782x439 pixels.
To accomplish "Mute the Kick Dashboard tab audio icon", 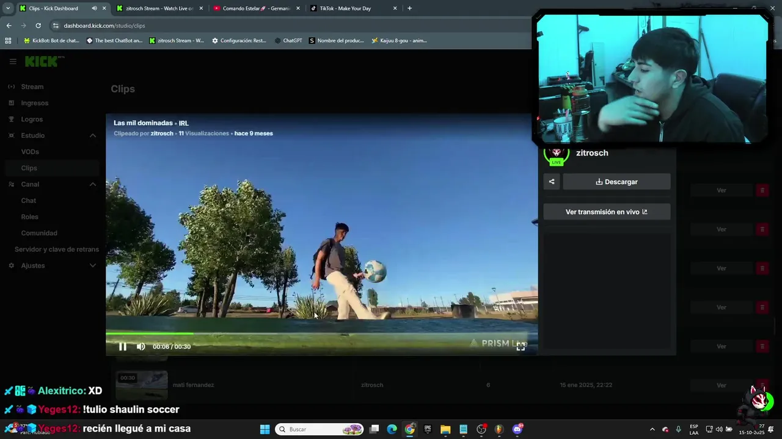I will click(x=94, y=9).
